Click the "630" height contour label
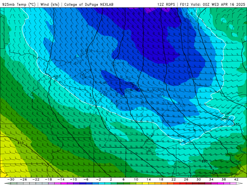The image size is (247, 185). [236, 124]
